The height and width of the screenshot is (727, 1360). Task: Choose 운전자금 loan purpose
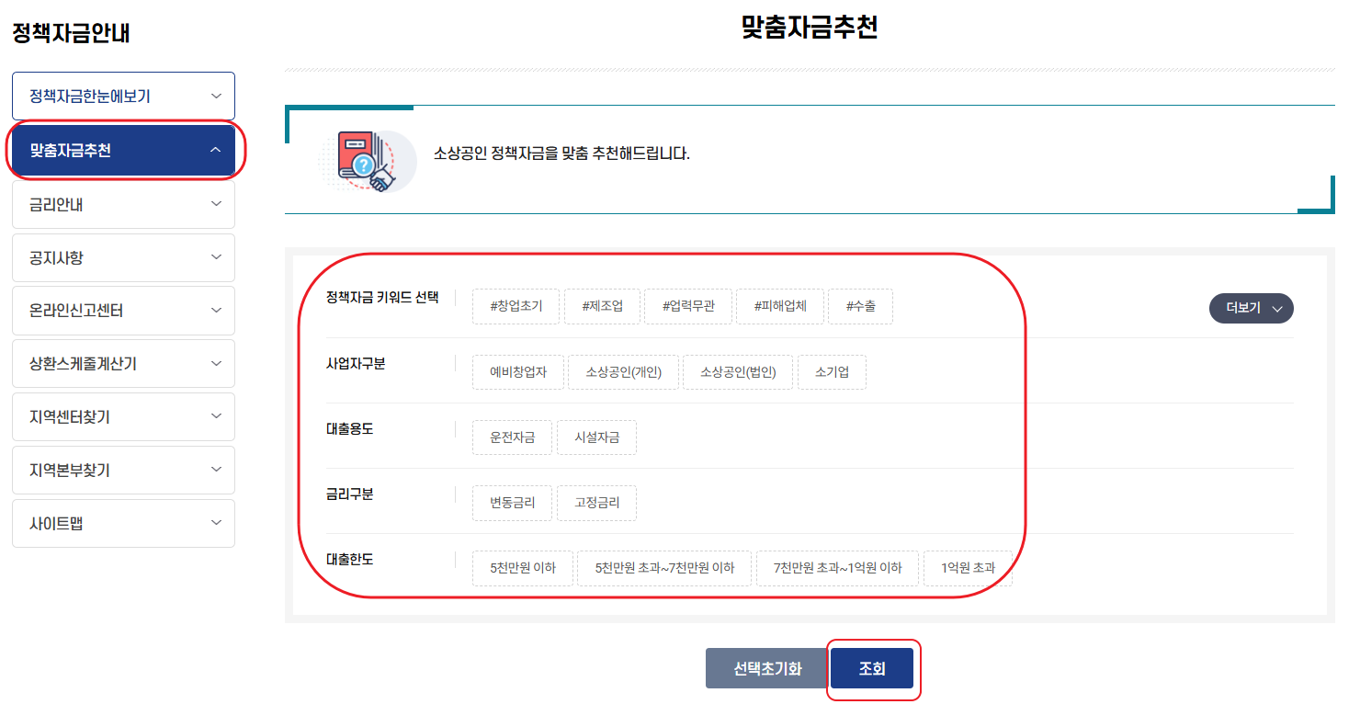(513, 437)
